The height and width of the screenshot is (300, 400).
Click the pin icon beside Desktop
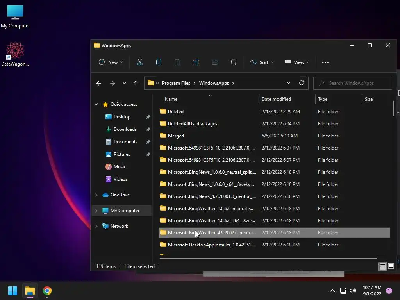click(148, 117)
